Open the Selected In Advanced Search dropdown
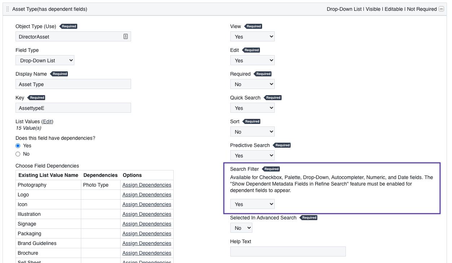 [x=241, y=227]
